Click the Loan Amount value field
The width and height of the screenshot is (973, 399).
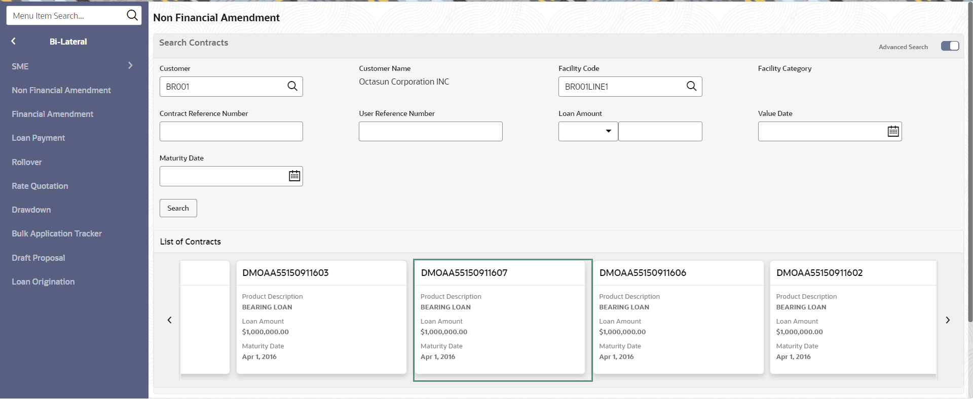click(x=660, y=131)
